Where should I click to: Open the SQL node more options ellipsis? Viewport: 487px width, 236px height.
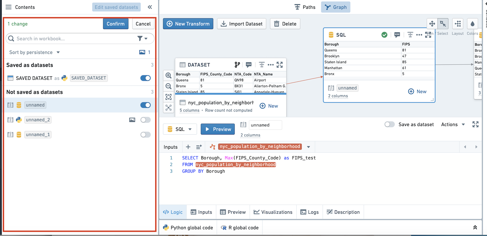(x=419, y=35)
